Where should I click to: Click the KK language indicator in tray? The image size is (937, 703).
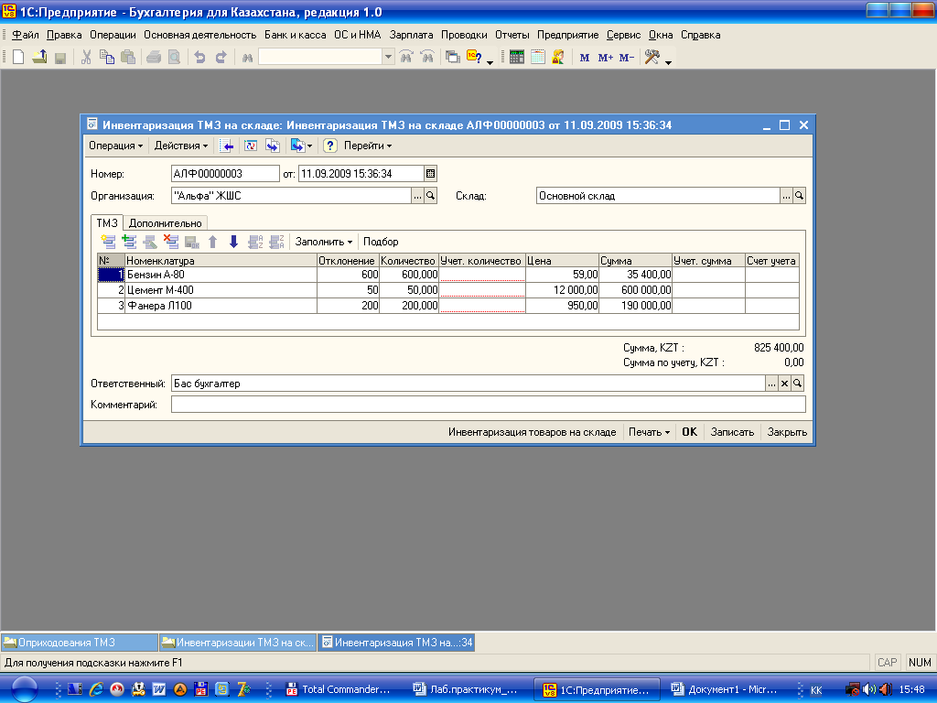816,690
